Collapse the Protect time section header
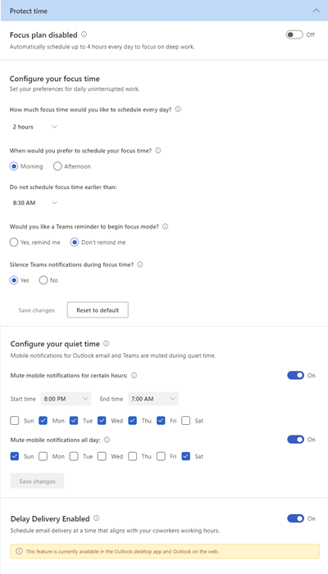Screen dimensions: 328x574 [316, 11]
